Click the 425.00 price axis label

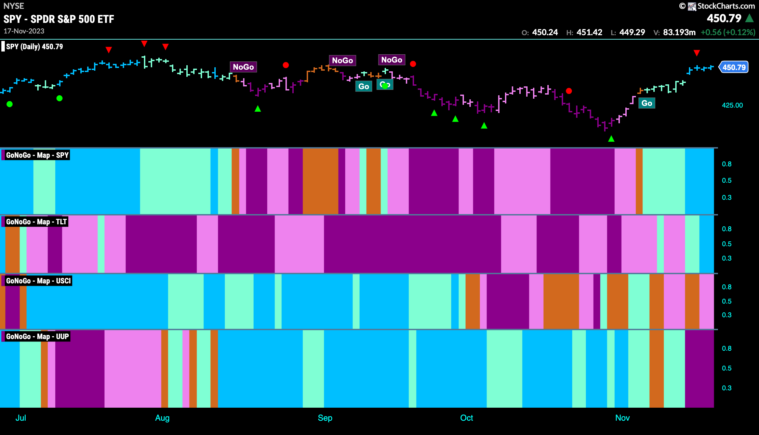pyautogui.click(x=732, y=105)
